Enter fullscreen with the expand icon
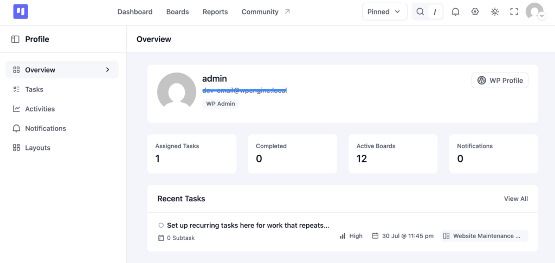Image resolution: width=555 pixels, height=263 pixels. pyautogui.click(x=514, y=12)
